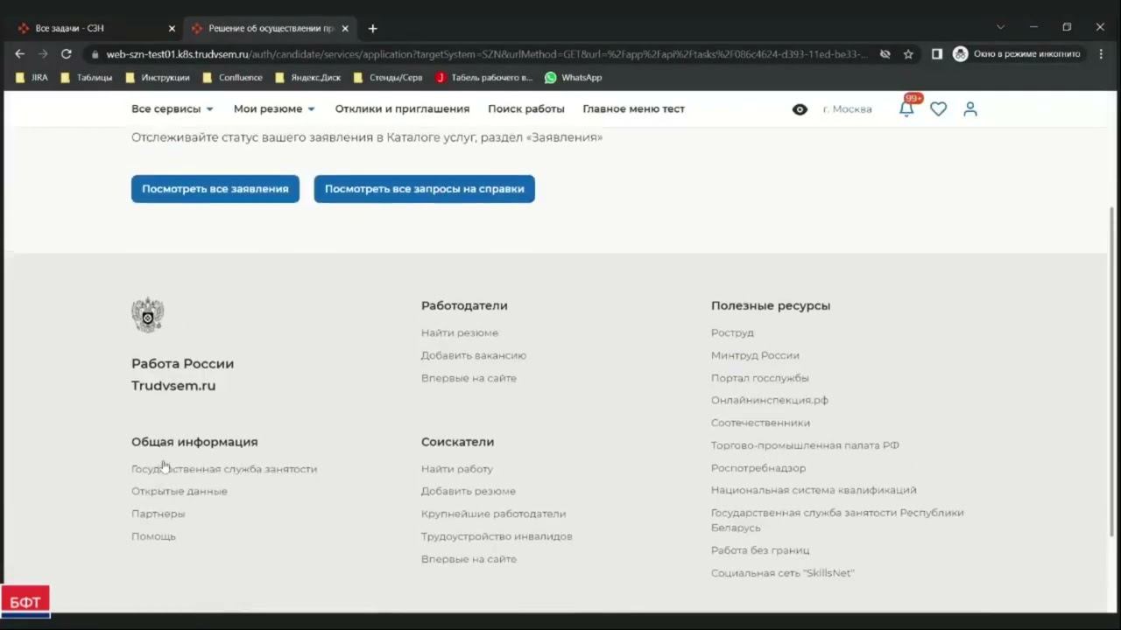
Task: Click the bell notifications icon
Action: [x=906, y=108]
